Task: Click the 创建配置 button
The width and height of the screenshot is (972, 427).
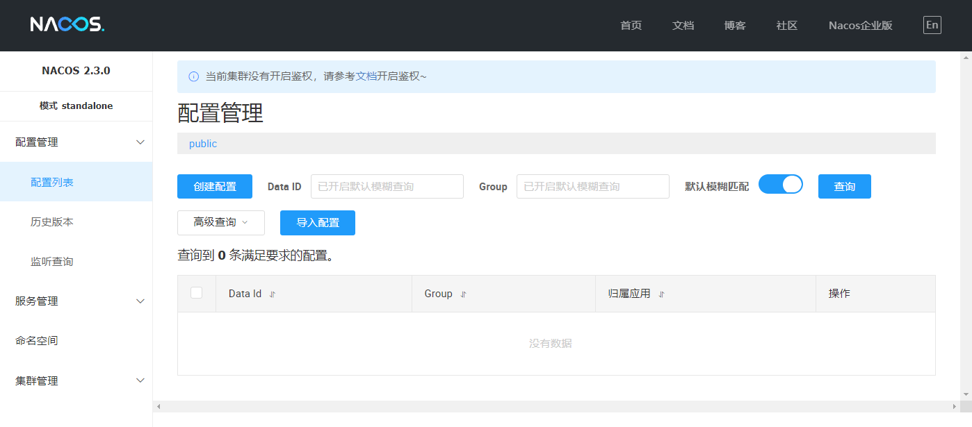Action: point(215,187)
